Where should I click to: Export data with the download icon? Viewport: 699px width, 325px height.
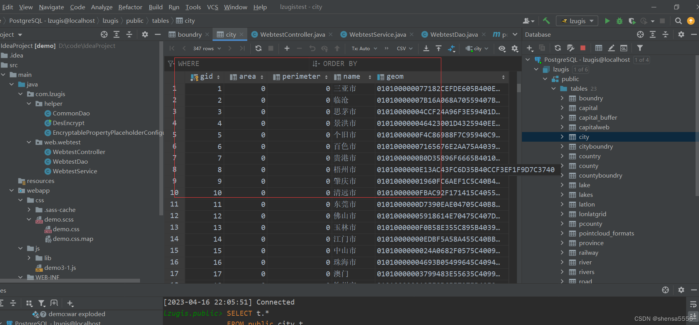point(426,48)
